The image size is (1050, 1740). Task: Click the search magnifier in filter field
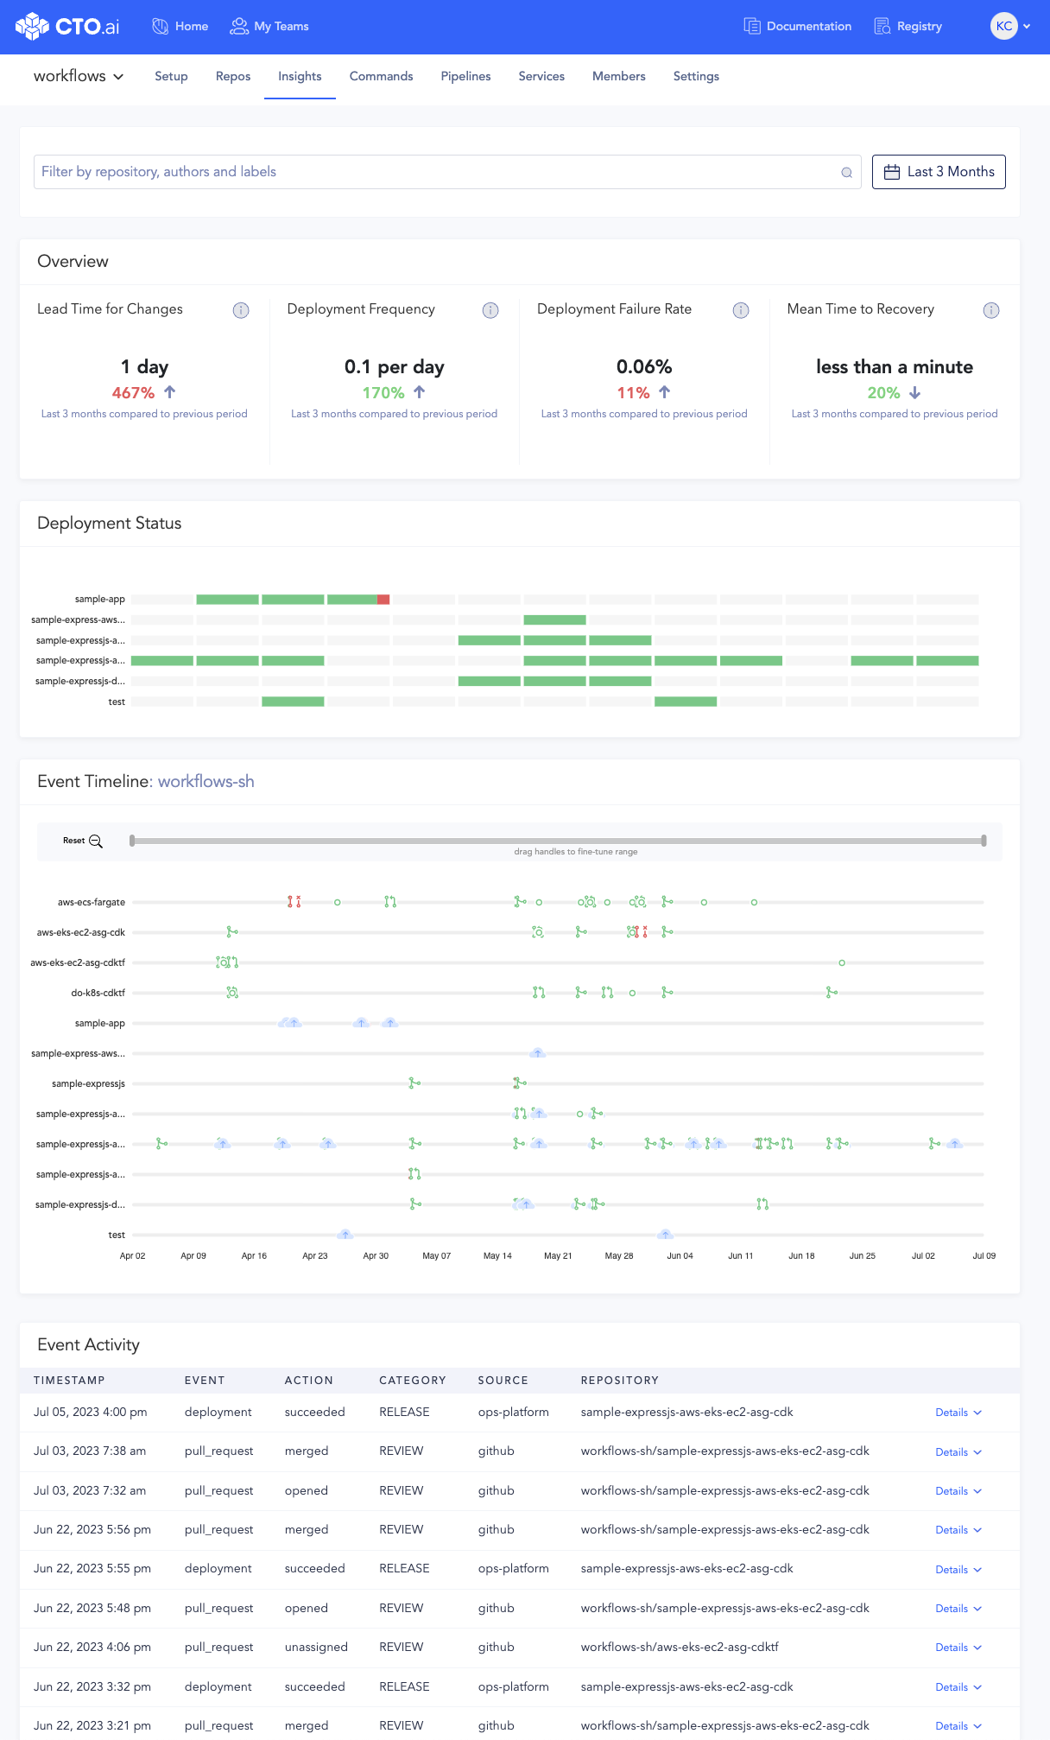847,173
